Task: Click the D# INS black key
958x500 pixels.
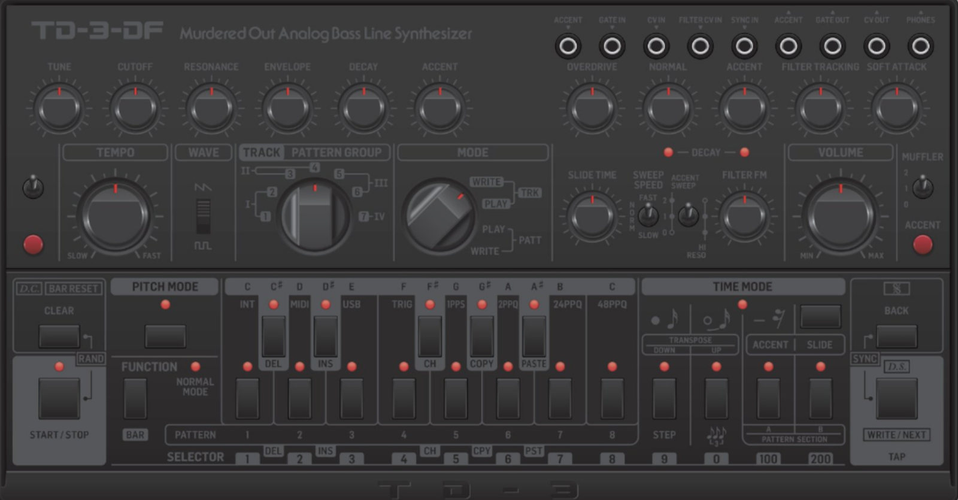Action: coord(325,337)
